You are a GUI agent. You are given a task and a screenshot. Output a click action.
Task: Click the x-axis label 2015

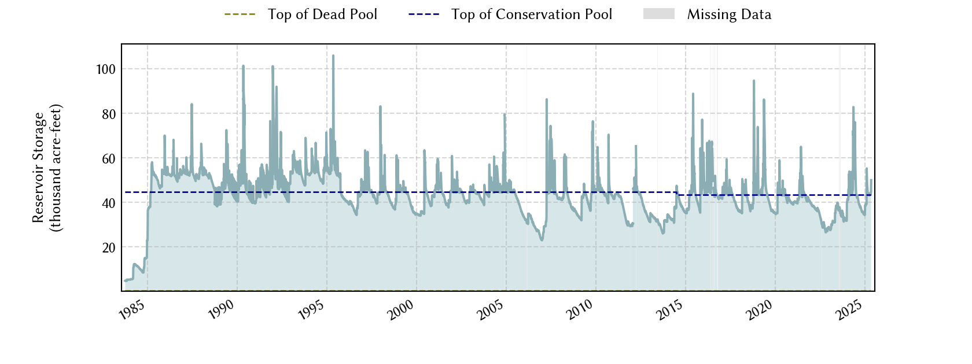(670, 310)
